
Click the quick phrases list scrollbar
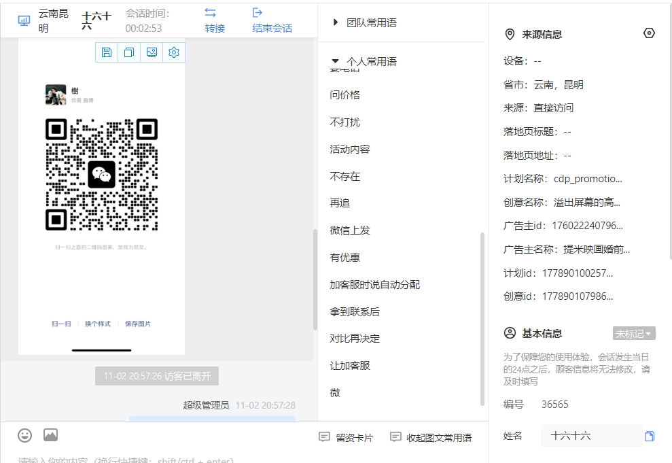pyautogui.click(x=482, y=319)
